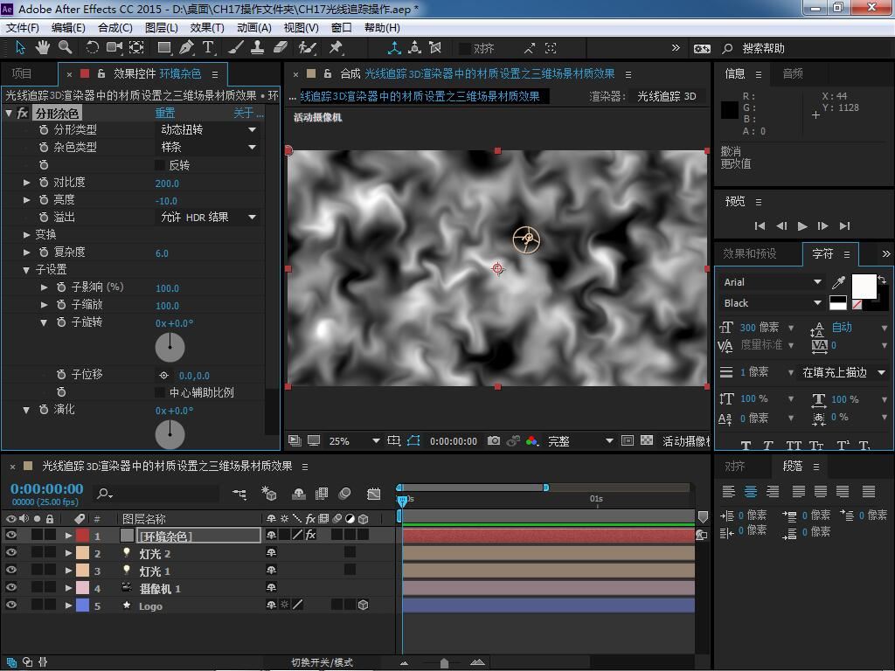The height and width of the screenshot is (671, 895).
Task: Enable the 反转 (invert) checkbox
Action: pos(160,165)
